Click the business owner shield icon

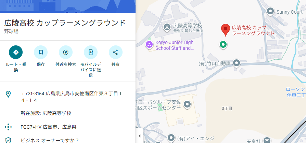8,140
